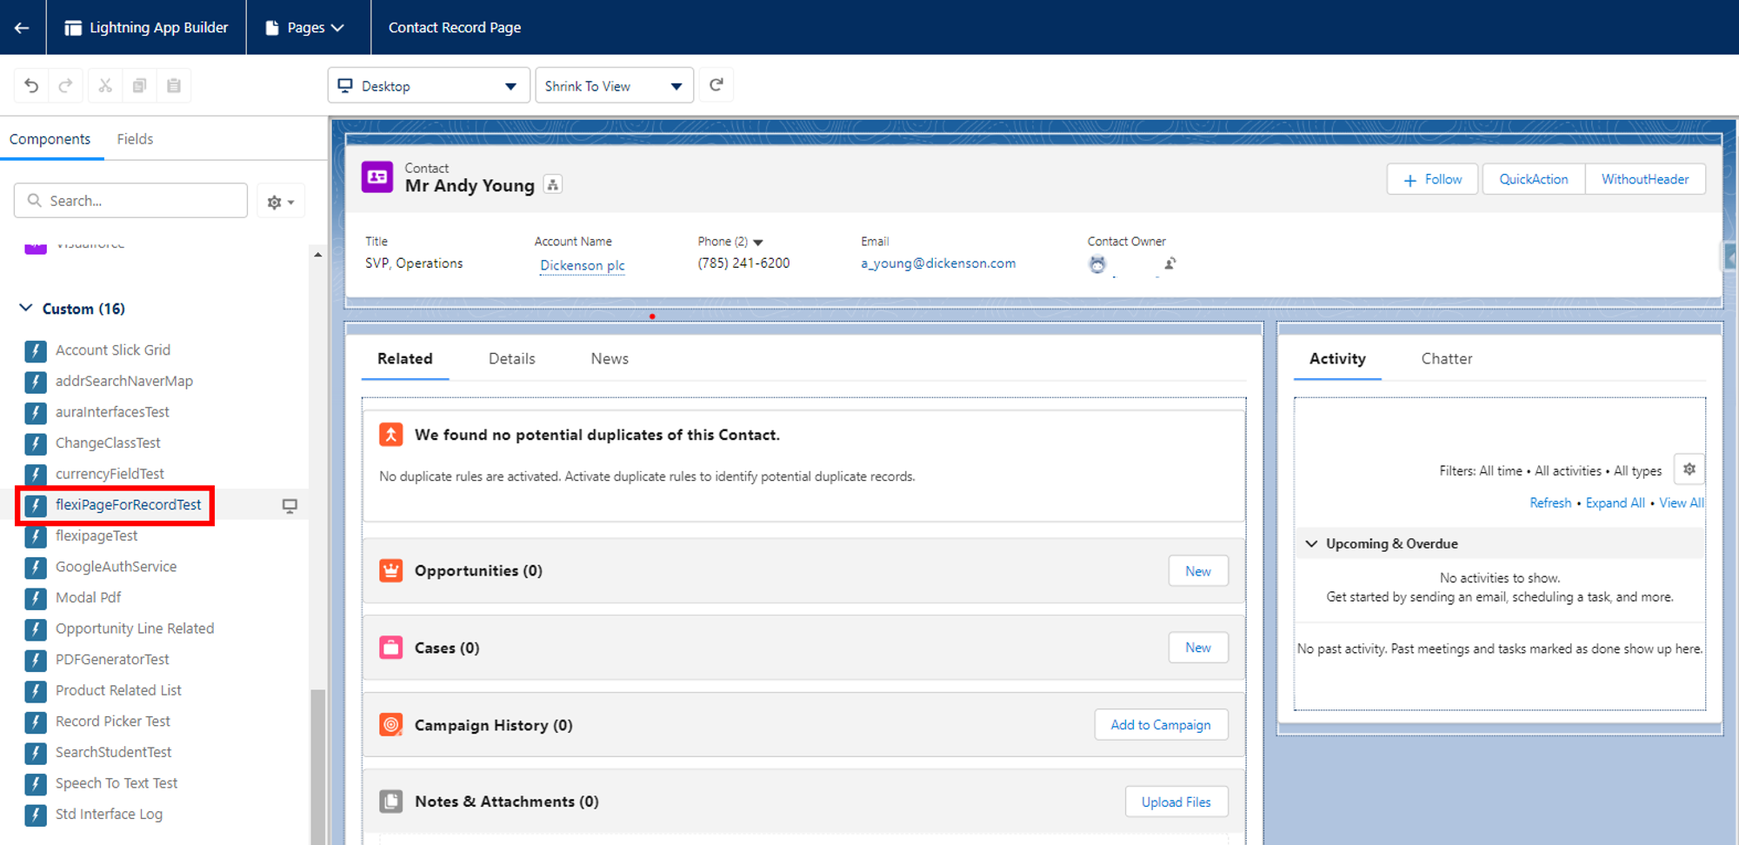Select the flexiPageForRecordTest component
The height and width of the screenshot is (845, 1739).
click(128, 505)
